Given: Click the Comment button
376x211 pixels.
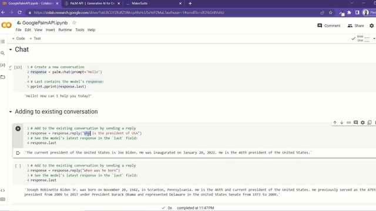Looking at the screenshot, I should [329, 26].
